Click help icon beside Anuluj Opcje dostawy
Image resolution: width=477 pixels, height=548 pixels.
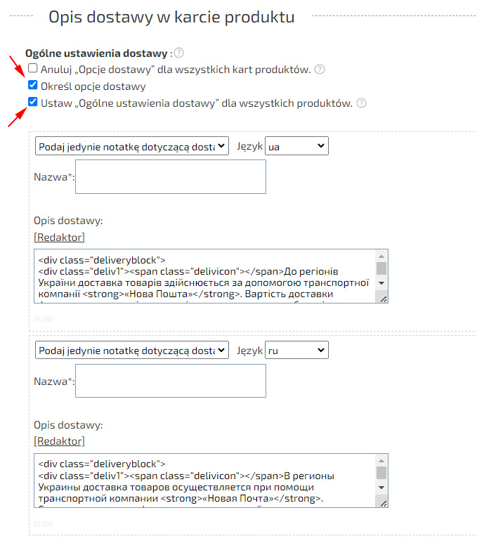[x=320, y=70]
